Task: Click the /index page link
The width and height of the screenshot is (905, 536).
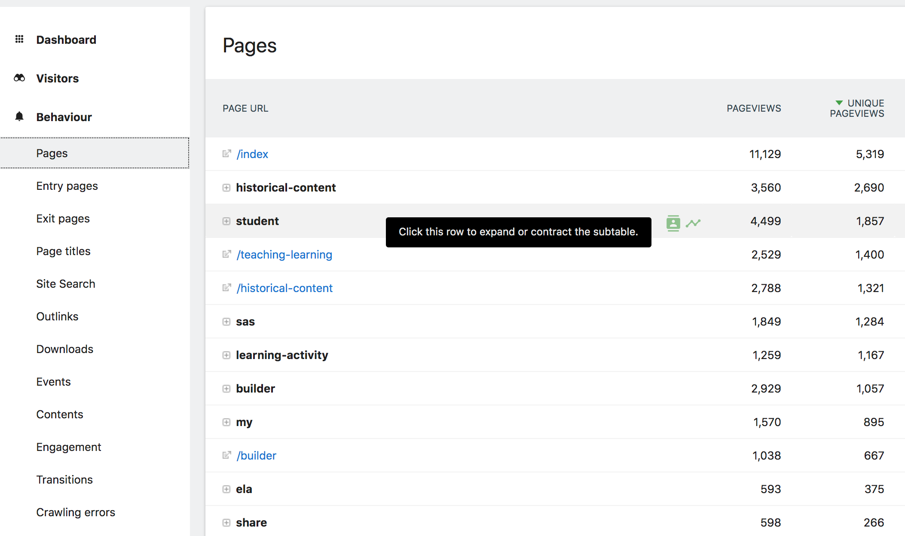Action: [252, 154]
